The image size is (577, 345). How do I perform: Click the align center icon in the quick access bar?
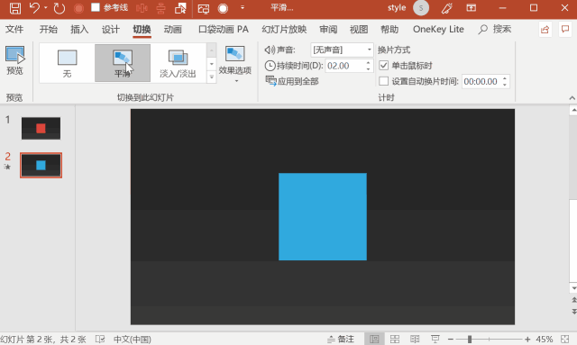coord(142,8)
